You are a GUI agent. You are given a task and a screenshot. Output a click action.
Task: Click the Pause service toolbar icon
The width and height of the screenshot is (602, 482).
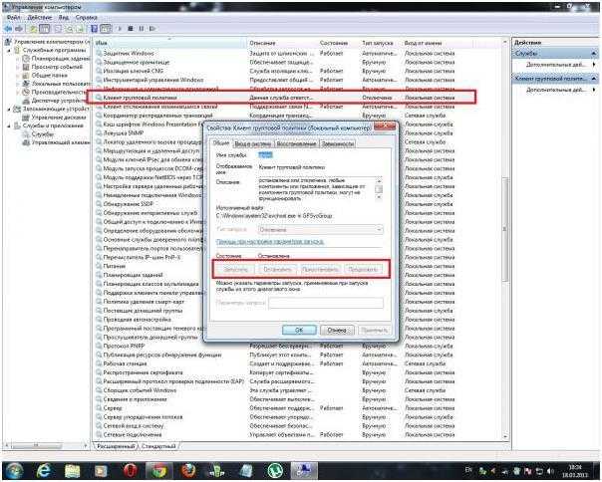point(142,29)
